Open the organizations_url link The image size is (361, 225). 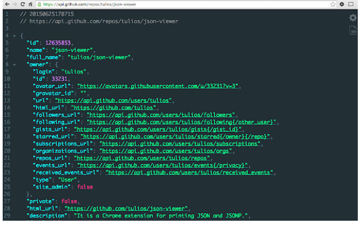[x=166, y=151]
